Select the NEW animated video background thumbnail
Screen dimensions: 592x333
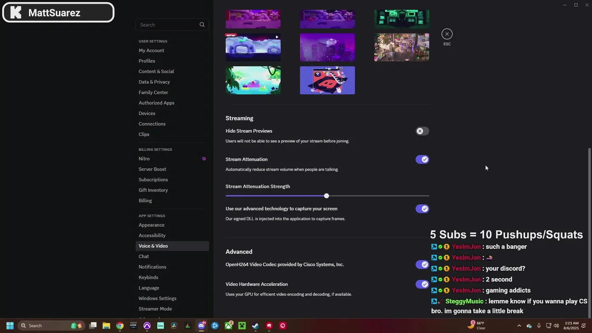pyautogui.click(x=253, y=47)
